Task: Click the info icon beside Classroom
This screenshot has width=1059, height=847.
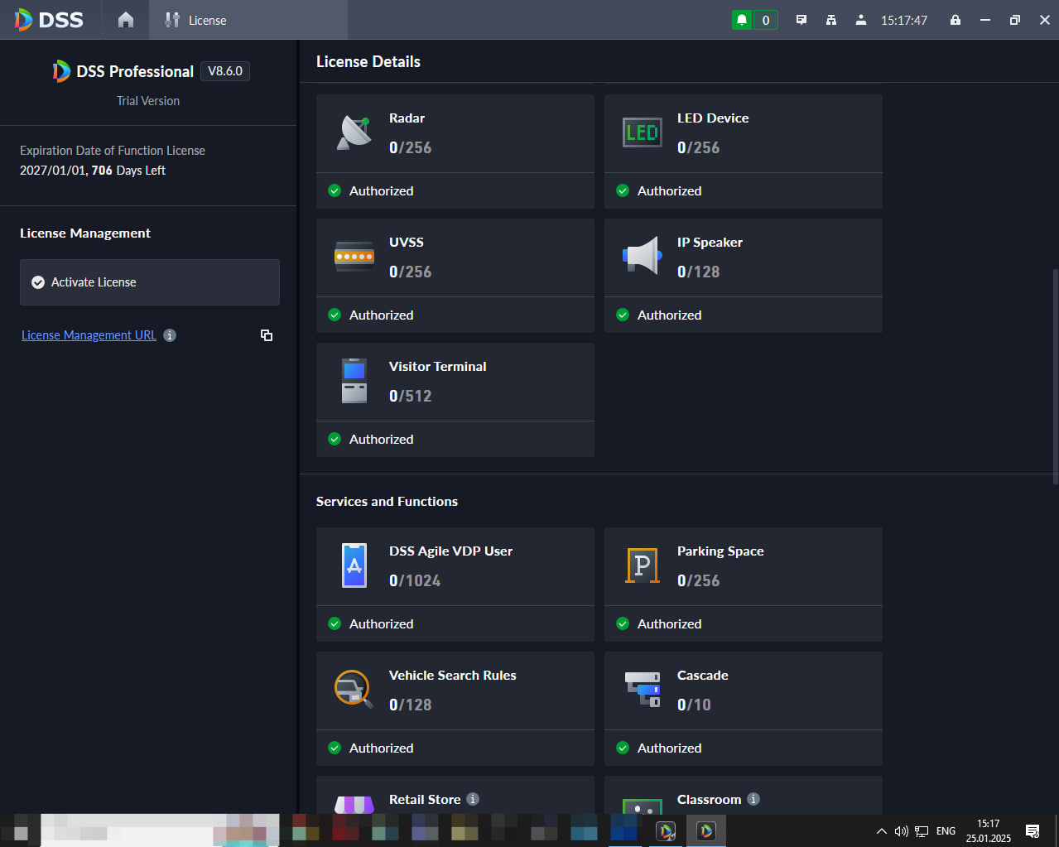Action: coord(753,799)
